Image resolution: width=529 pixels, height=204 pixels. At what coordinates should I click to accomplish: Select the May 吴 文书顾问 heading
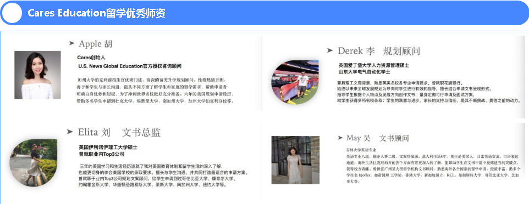click(x=378, y=138)
